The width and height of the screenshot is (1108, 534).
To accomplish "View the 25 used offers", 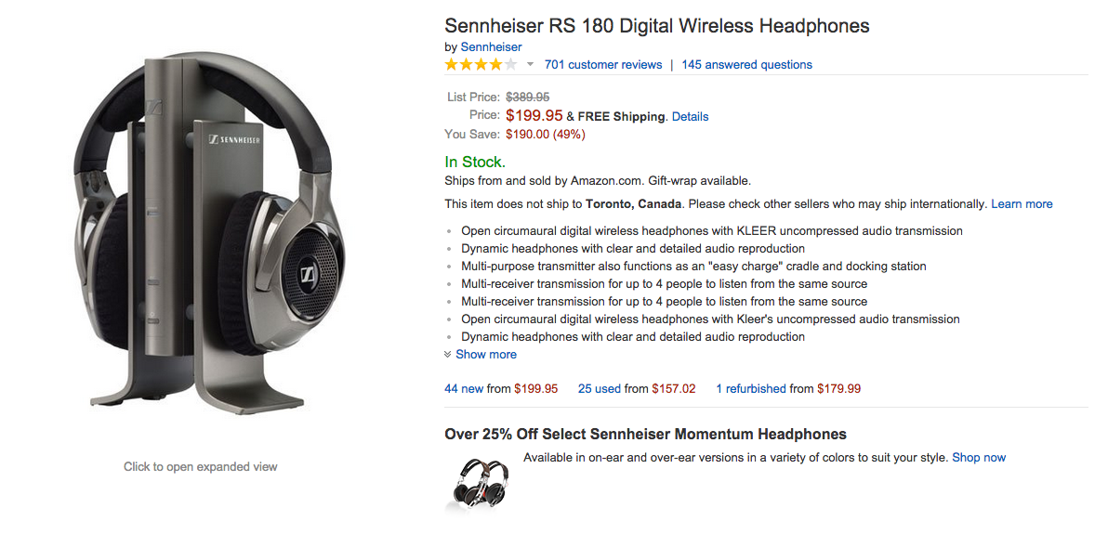I will click(600, 389).
